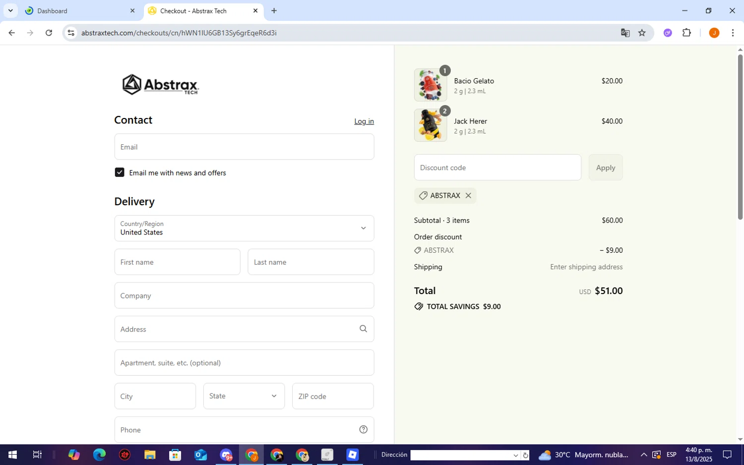Click the Last name field
This screenshot has width=744, height=465.
311,262
